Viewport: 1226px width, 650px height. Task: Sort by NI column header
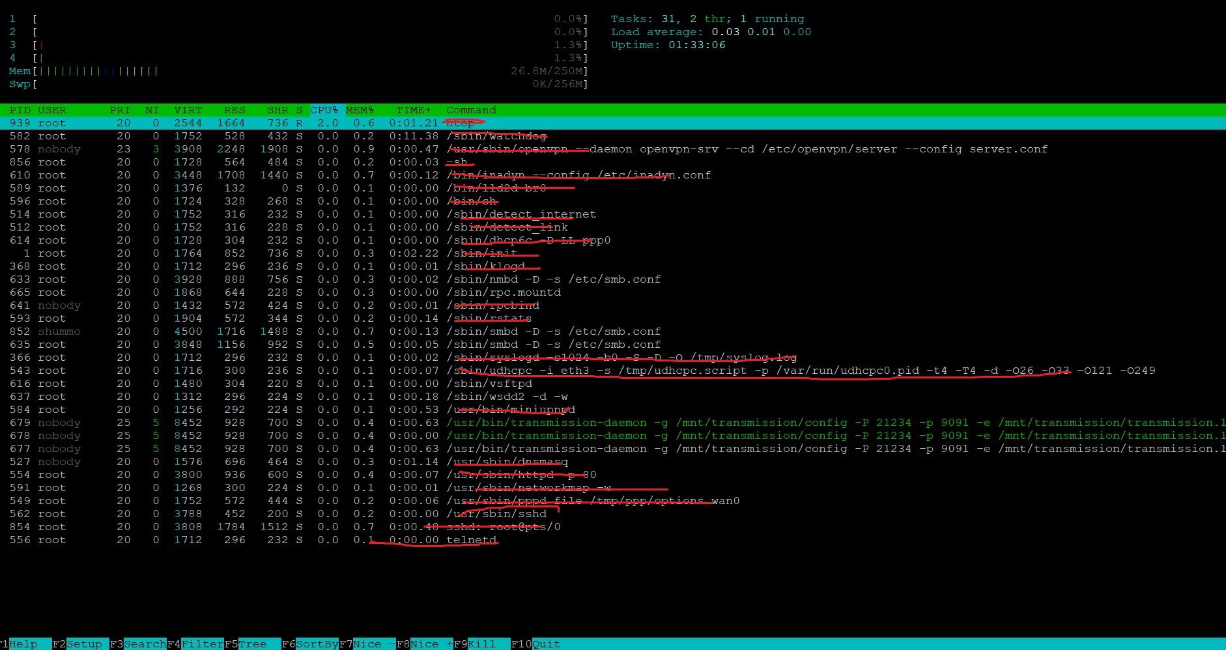point(152,110)
